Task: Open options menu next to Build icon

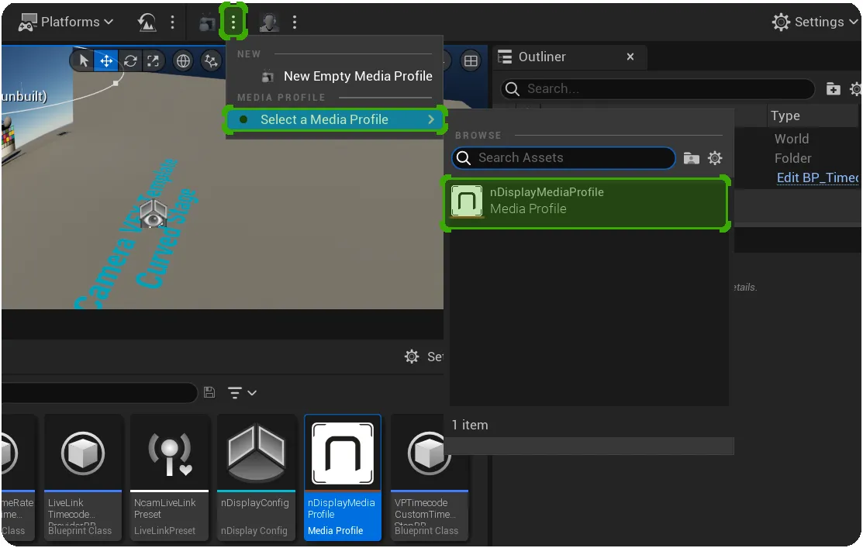Action: [x=173, y=22]
